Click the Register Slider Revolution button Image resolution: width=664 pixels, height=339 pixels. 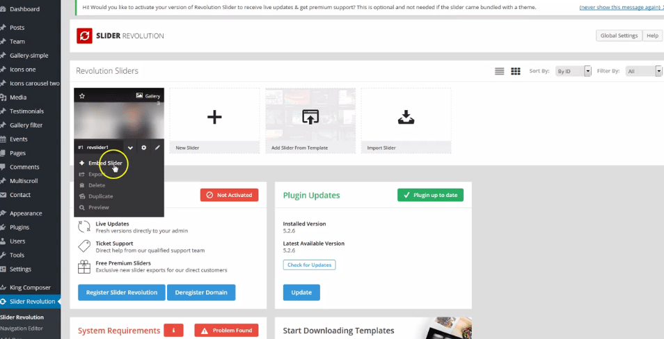[x=122, y=292]
